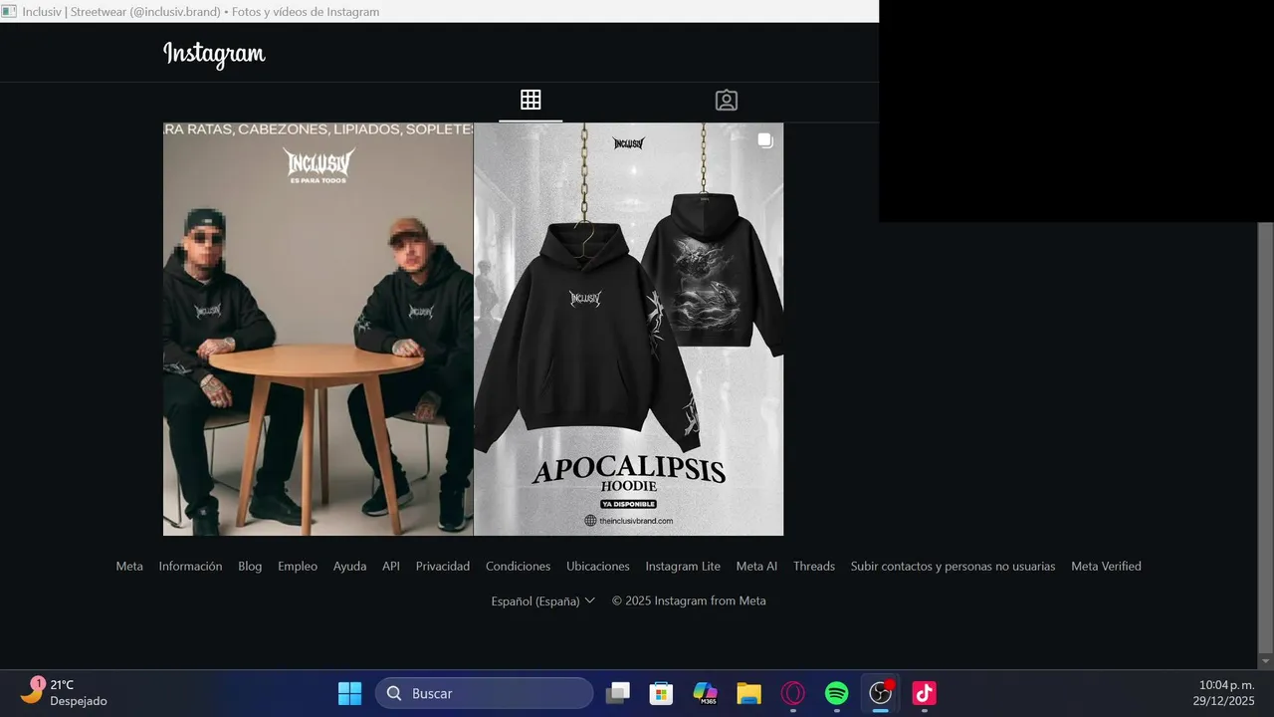Open the API footer link
Screen dimensions: 1274x717
point(391,566)
